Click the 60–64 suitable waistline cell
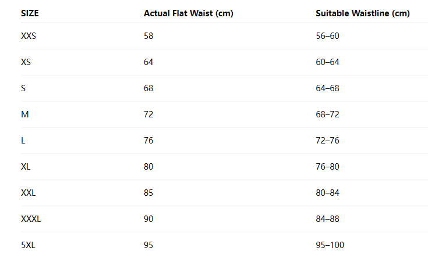The height and width of the screenshot is (262, 428). coord(327,62)
